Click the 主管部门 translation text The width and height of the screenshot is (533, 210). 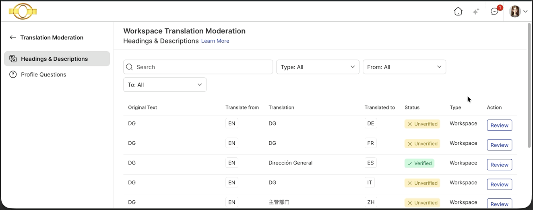coord(279,202)
